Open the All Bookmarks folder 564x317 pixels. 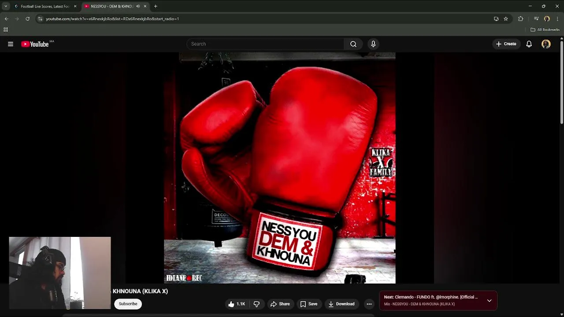click(545, 29)
